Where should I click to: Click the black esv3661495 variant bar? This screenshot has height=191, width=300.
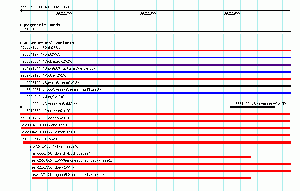click(252, 107)
